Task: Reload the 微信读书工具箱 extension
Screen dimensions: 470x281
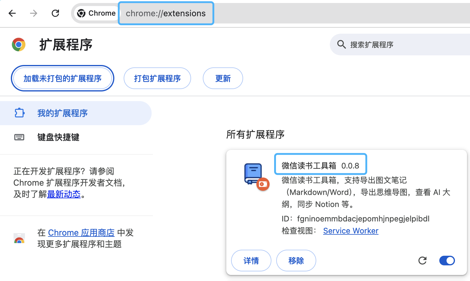Action: pos(422,261)
